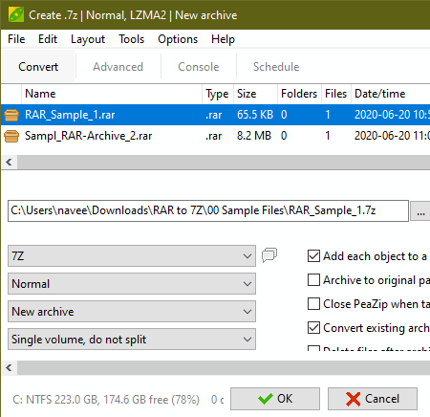
Task: Select the Sampl_RAR-Archive_2.rar row name
Action: (x=89, y=136)
